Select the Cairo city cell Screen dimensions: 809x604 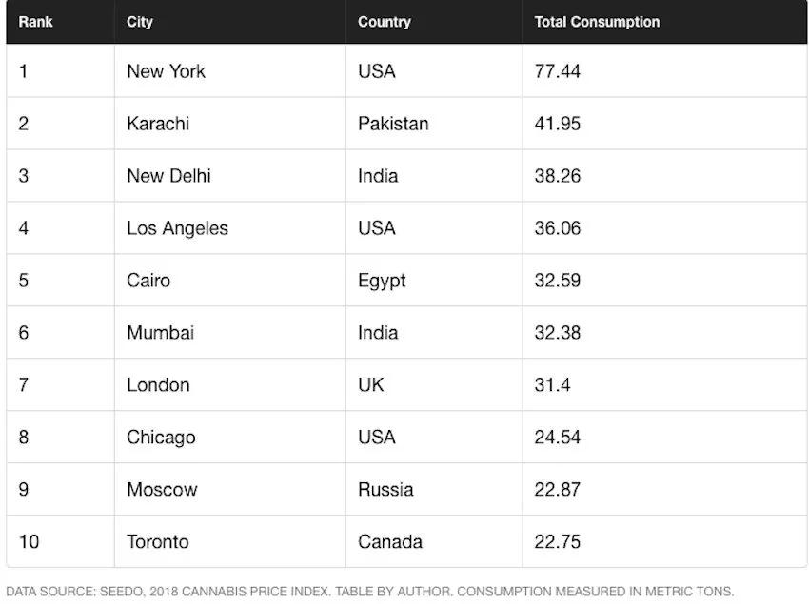[x=148, y=281]
